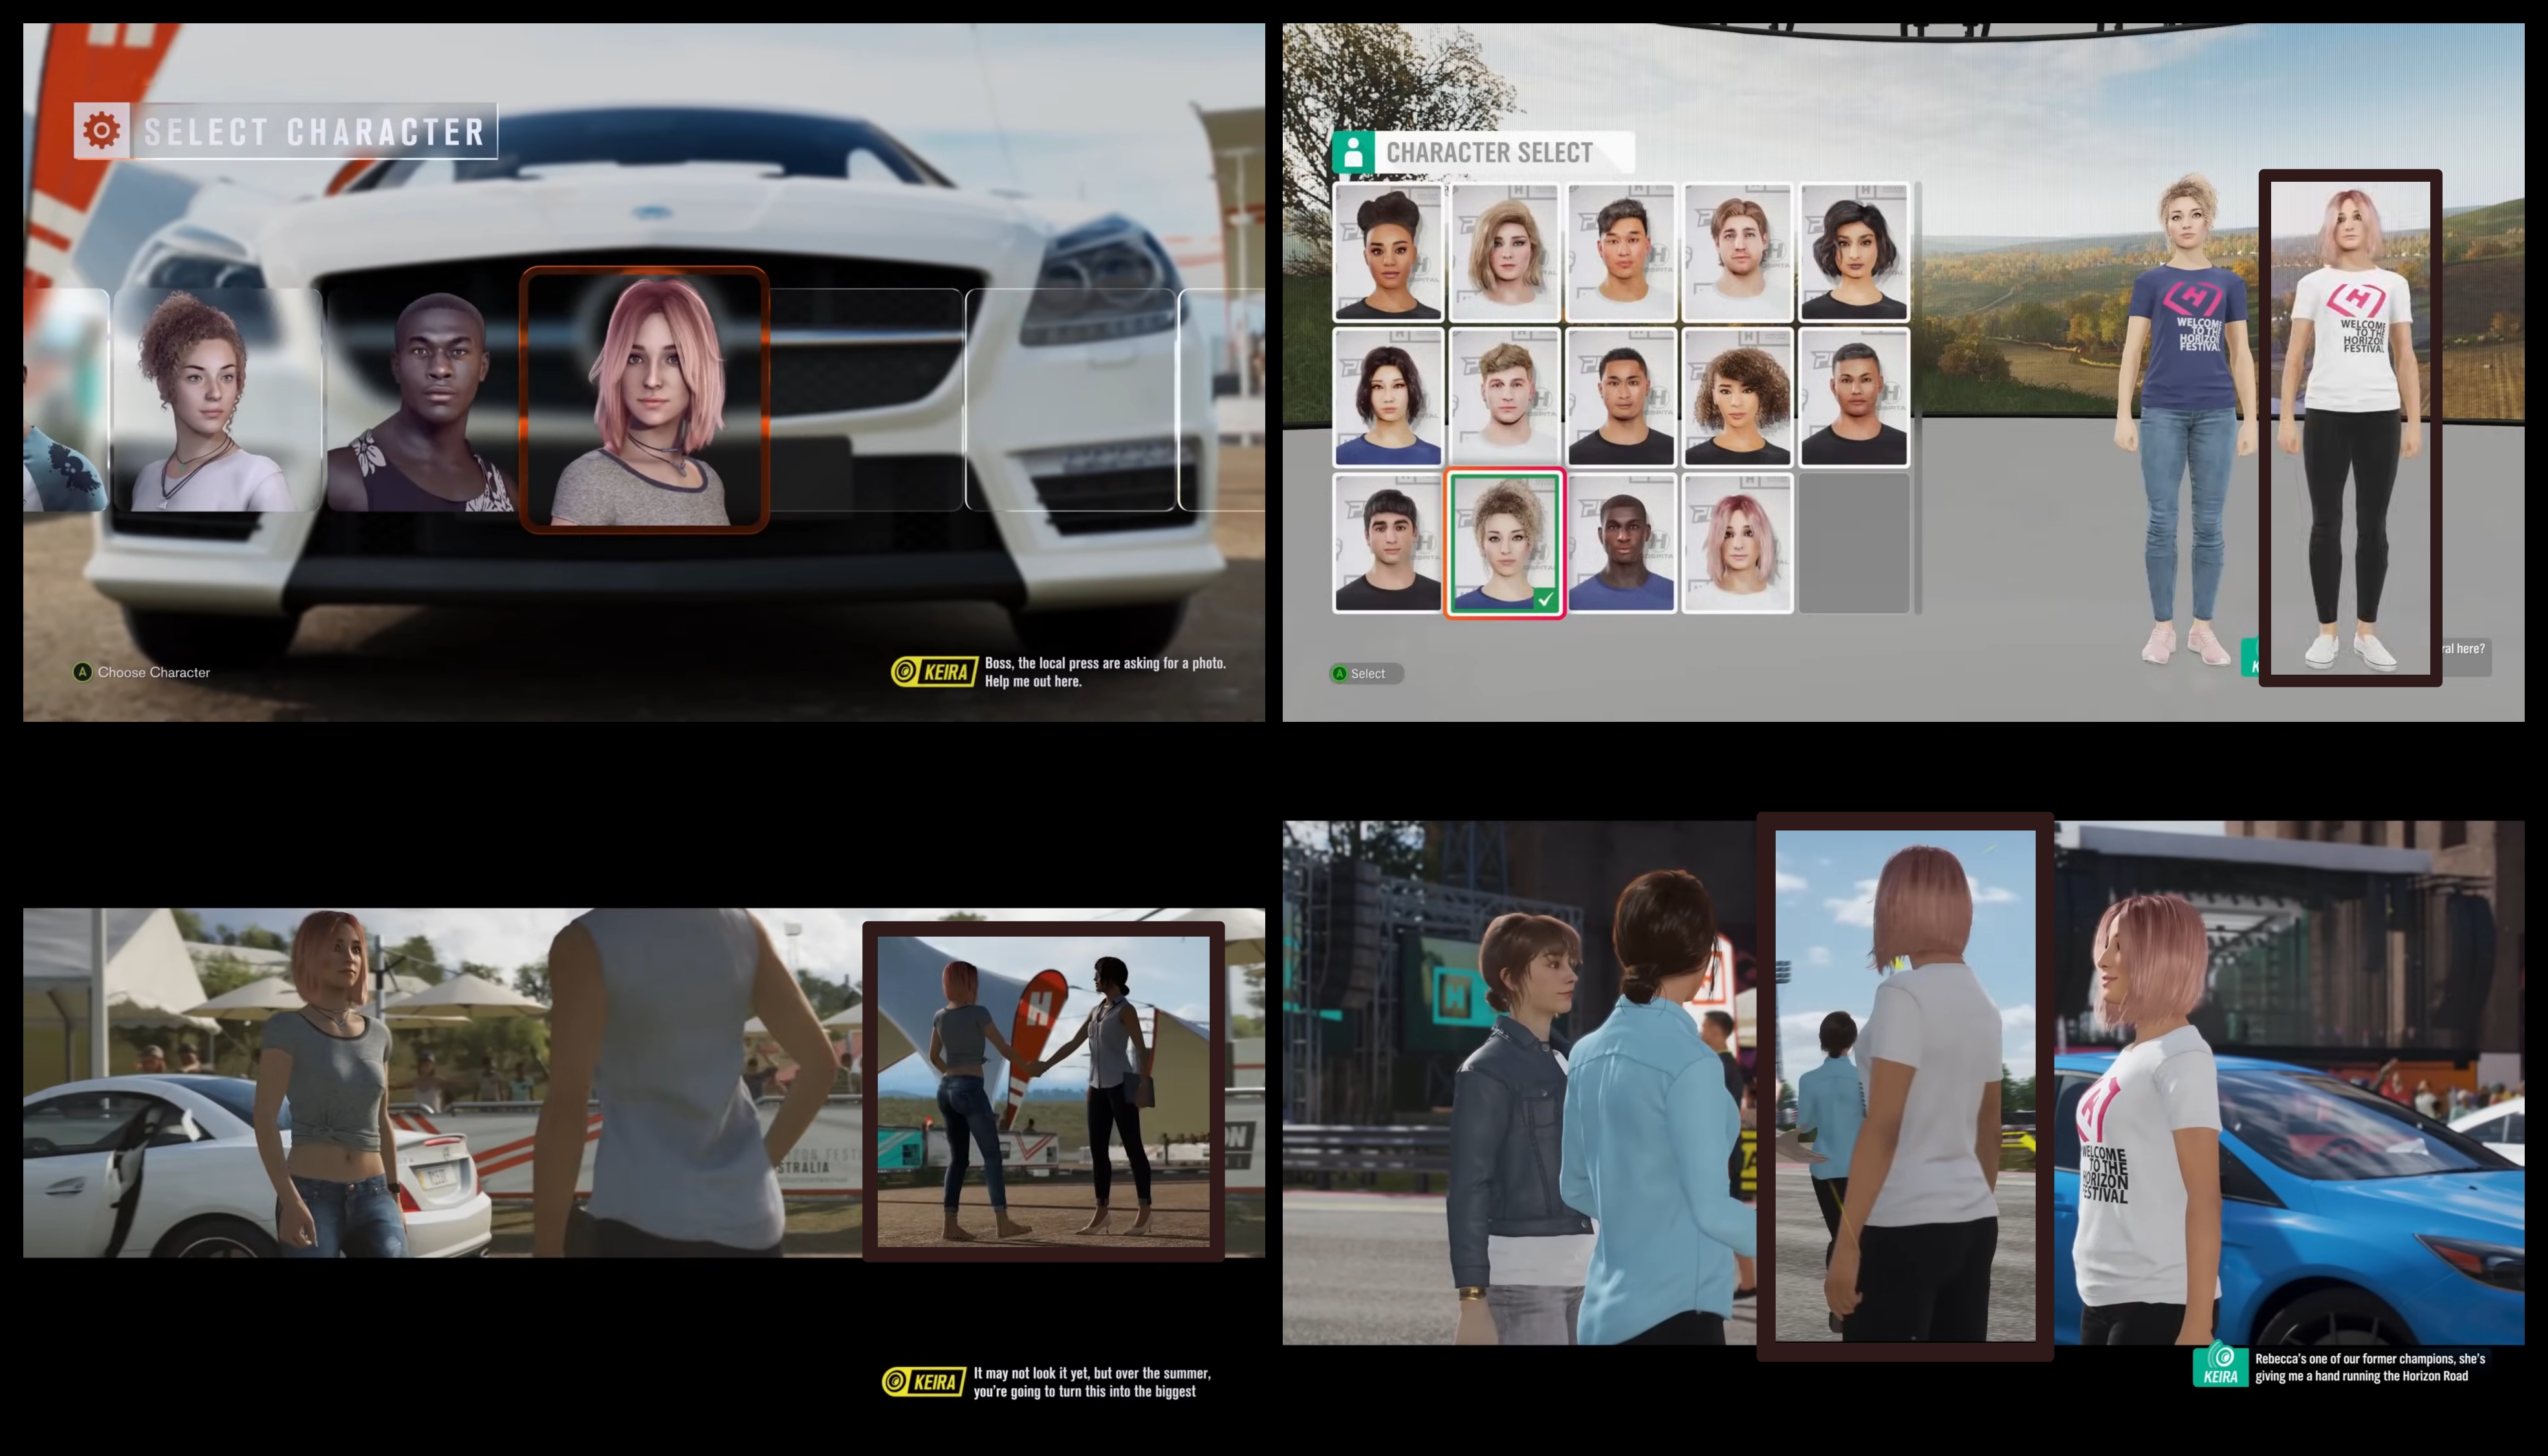Pick the young man with black bowl cut
Image resolution: width=2548 pixels, height=1456 pixels.
pyautogui.click(x=1388, y=543)
